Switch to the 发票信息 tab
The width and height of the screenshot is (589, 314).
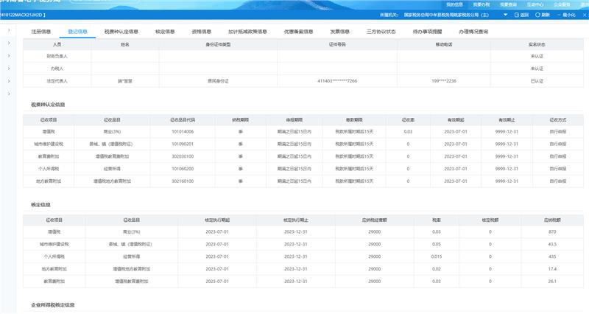coord(340,32)
